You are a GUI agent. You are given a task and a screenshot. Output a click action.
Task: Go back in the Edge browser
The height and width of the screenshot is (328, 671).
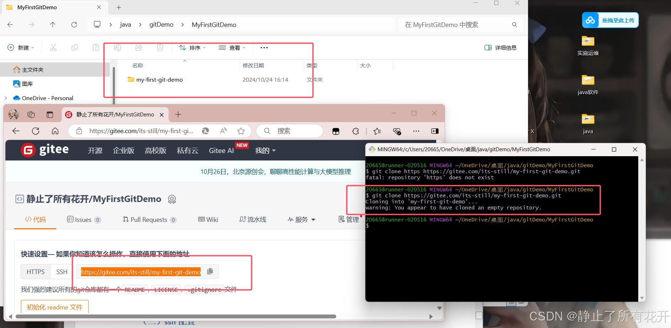tap(16, 131)
